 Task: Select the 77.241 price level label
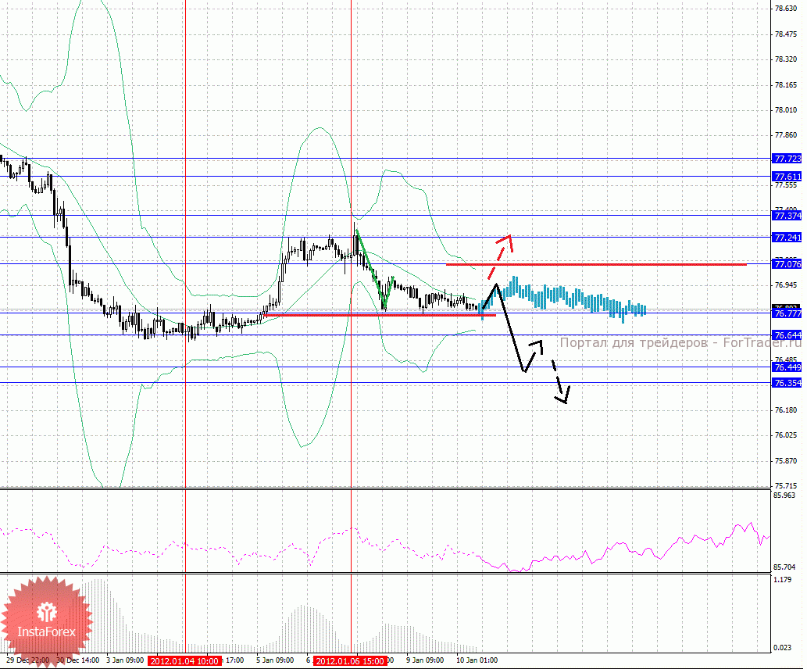[787, 237]
